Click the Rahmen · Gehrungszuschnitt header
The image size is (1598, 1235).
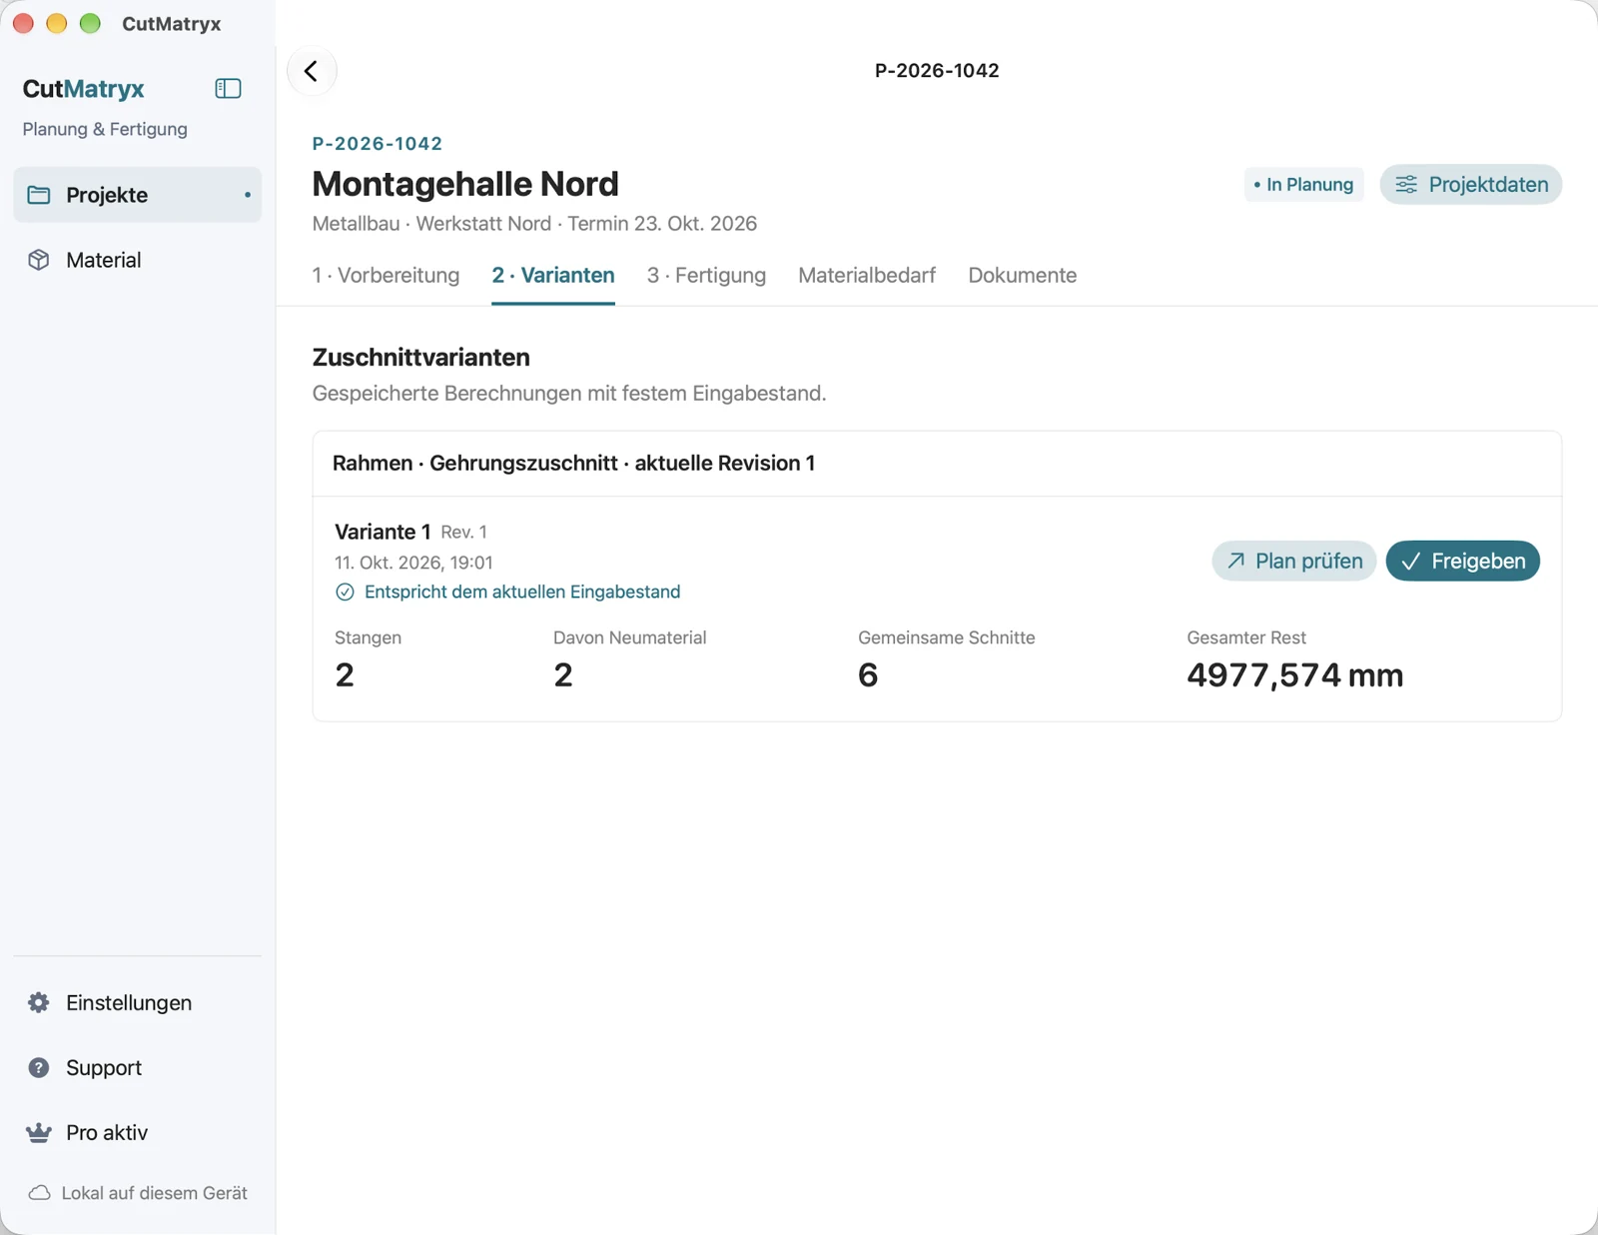click(x=573, y=464)
